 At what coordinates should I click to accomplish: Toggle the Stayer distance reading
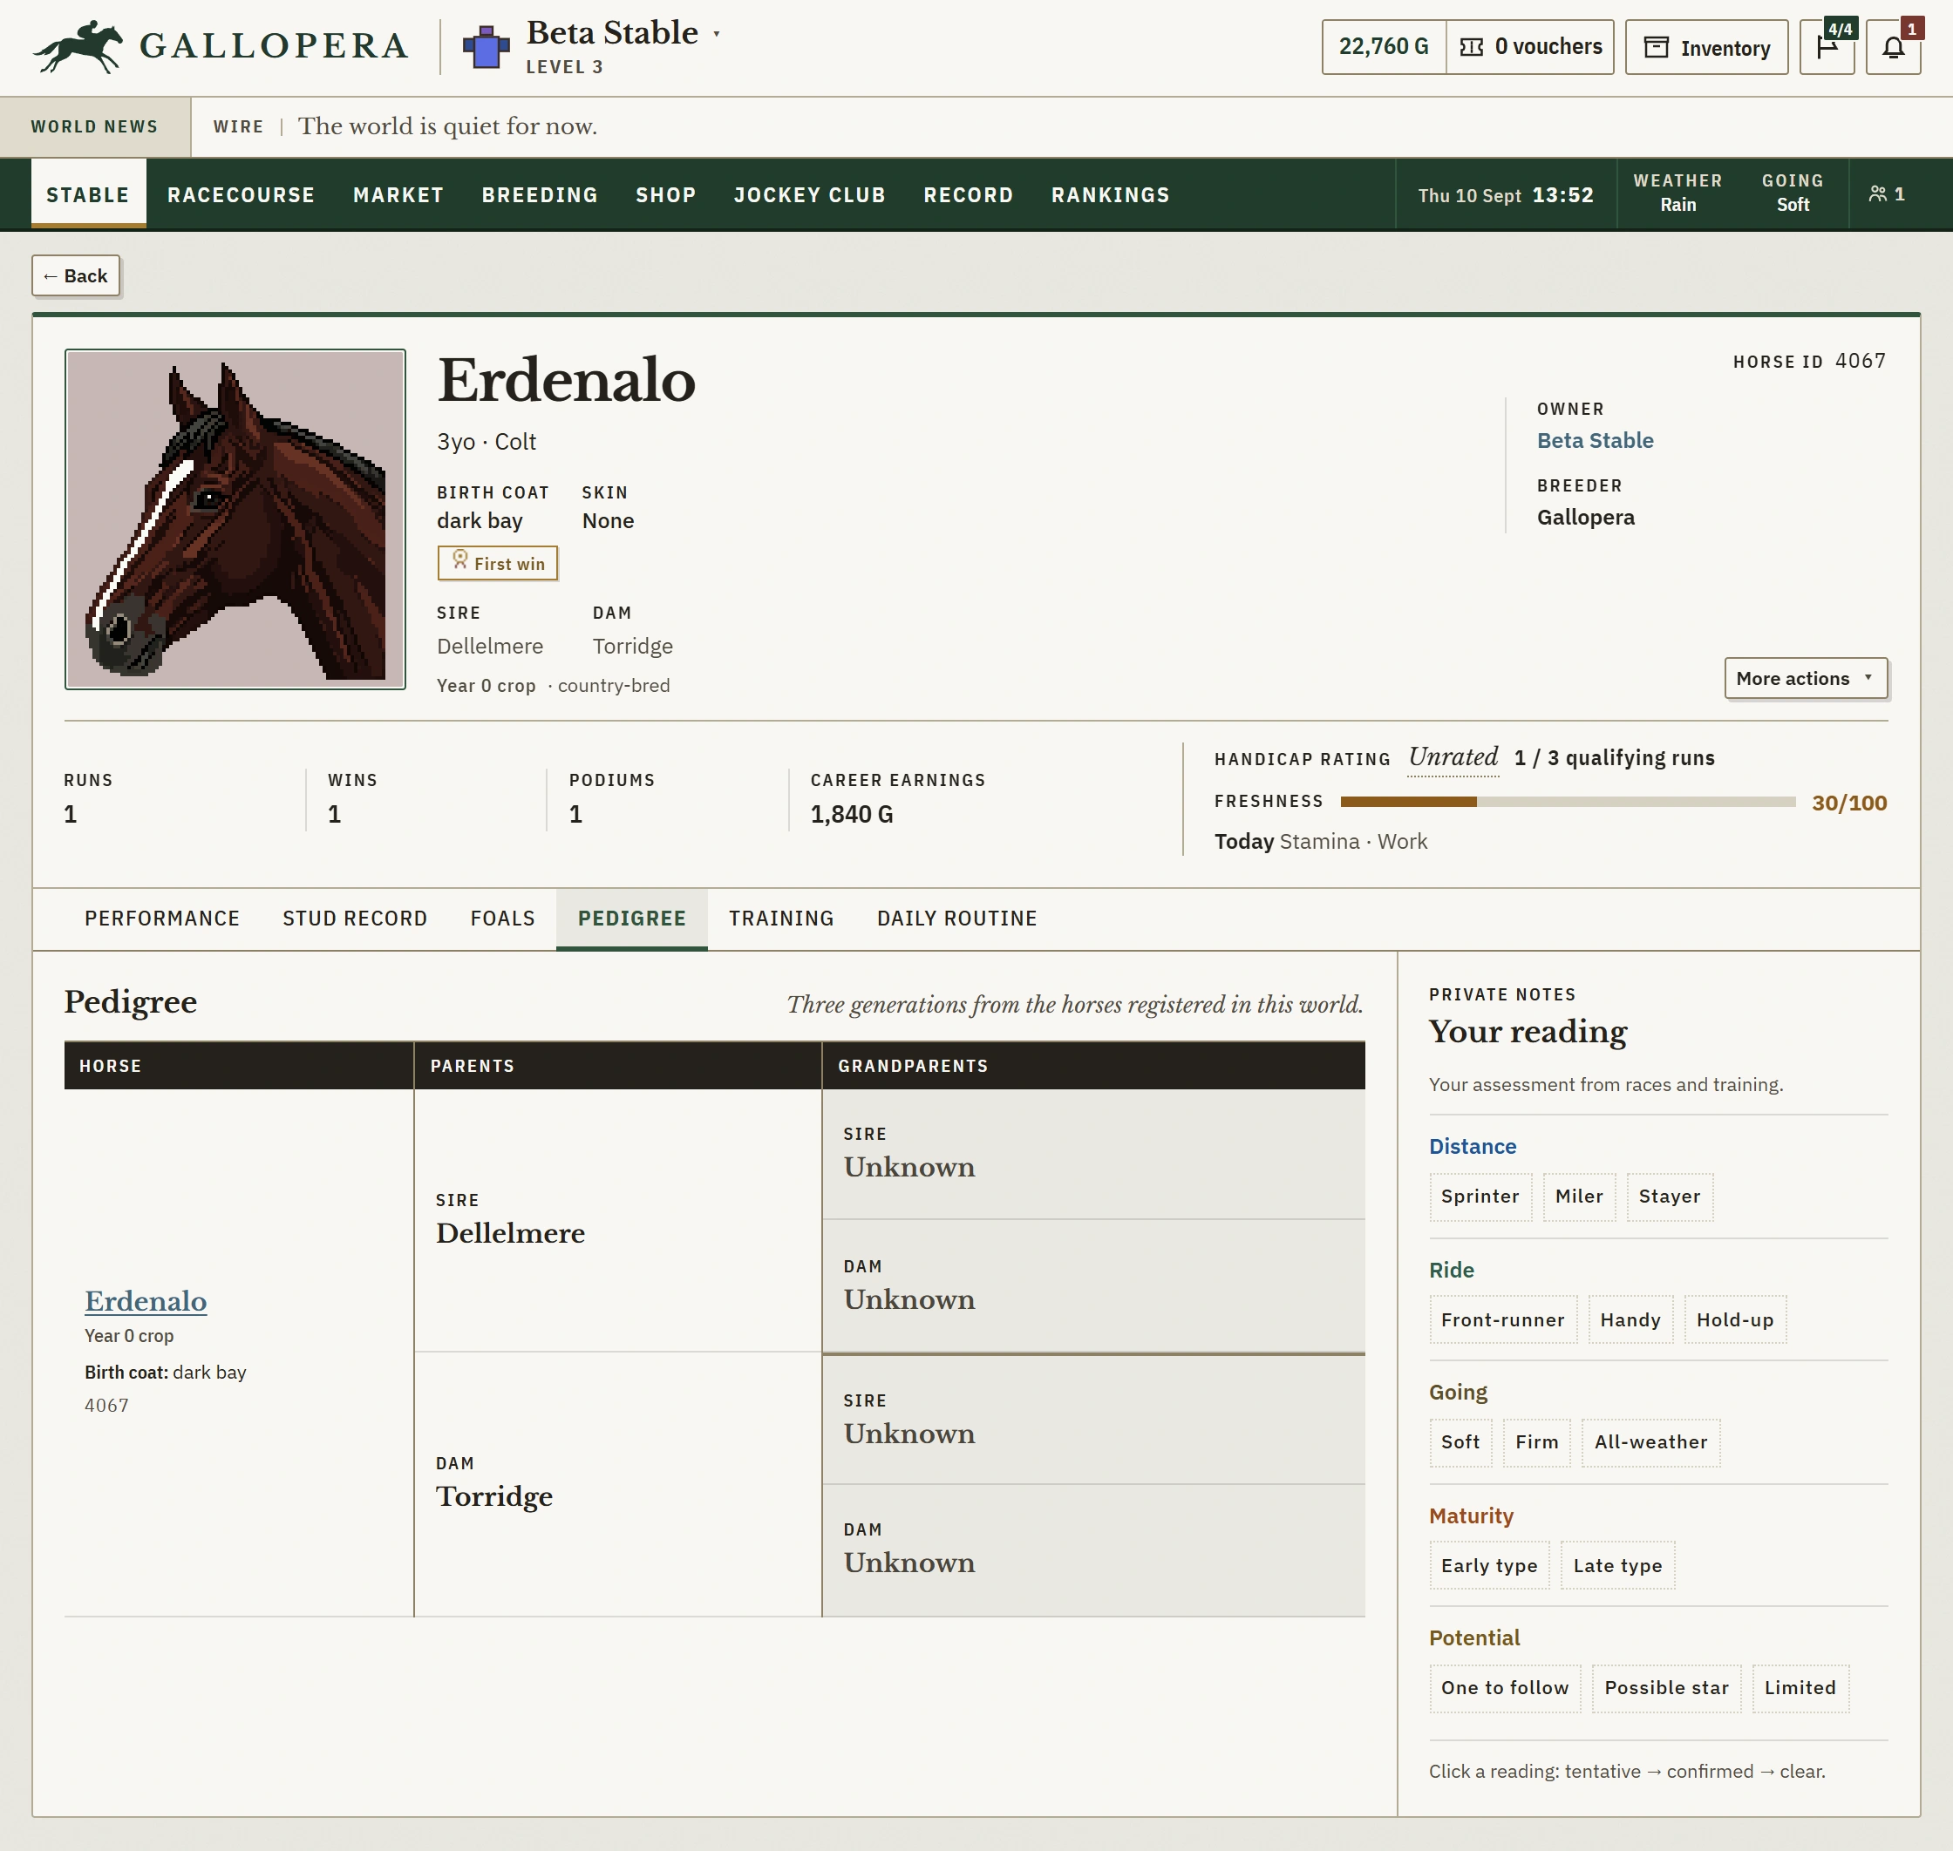point(1670,1197)
